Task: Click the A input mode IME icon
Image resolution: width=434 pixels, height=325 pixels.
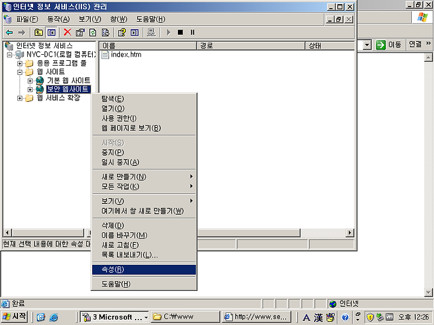Action: pyautogui.click(x=306, y=318)
